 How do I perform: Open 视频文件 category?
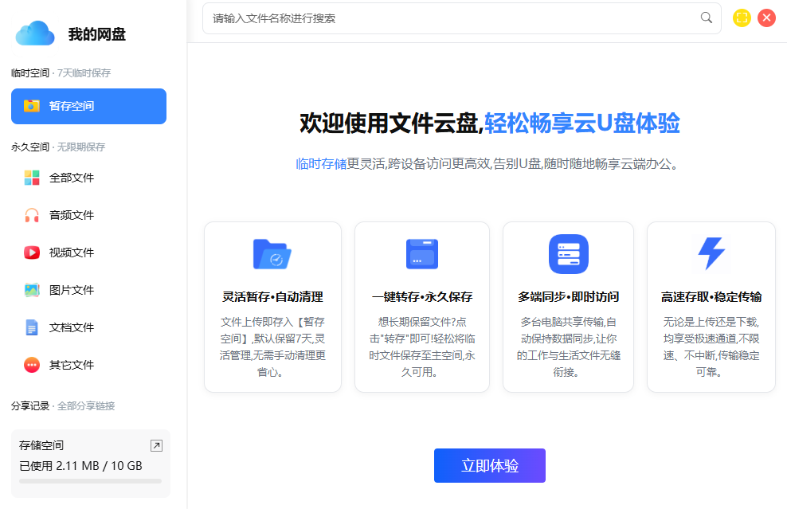pos(72,253)
